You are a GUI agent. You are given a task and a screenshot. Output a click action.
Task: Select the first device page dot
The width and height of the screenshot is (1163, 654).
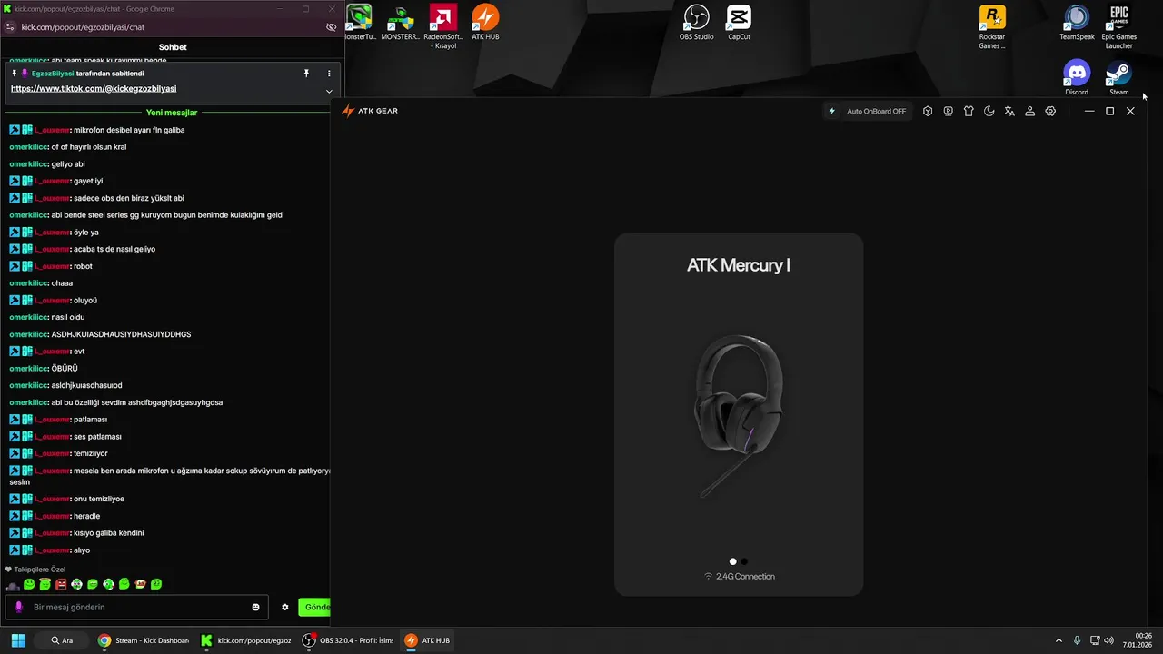733,561
